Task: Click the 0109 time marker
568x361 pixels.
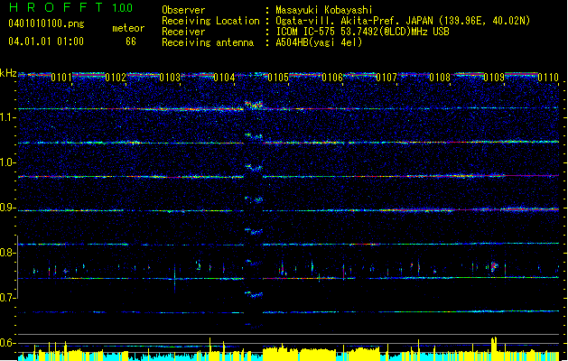Action: 494,77
